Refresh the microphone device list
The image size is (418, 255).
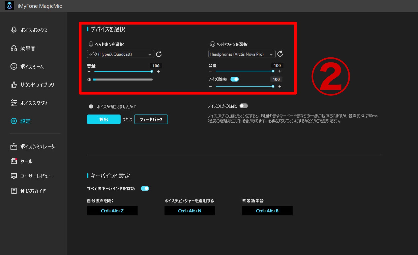coord(159,54)
